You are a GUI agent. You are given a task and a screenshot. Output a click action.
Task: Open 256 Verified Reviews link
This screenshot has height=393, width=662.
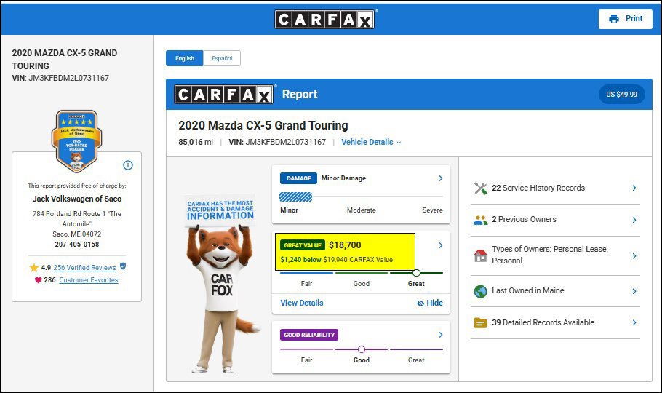[x=84, y=268]
